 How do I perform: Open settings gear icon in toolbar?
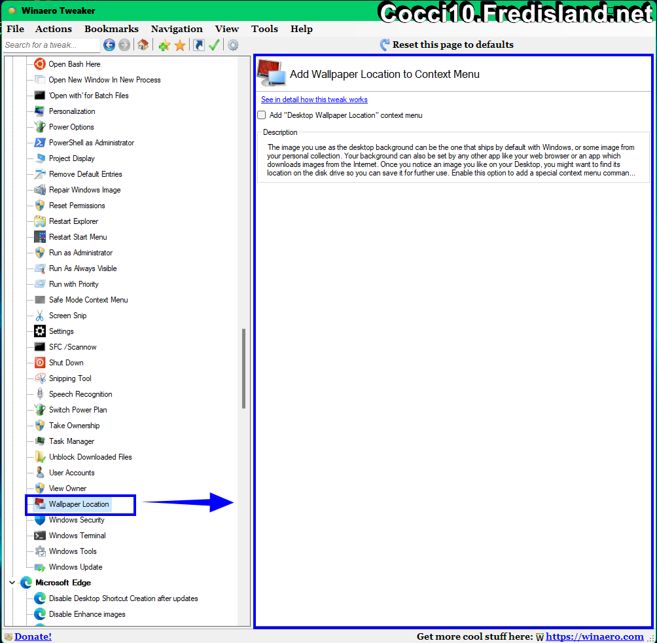[x=233, y=45]
